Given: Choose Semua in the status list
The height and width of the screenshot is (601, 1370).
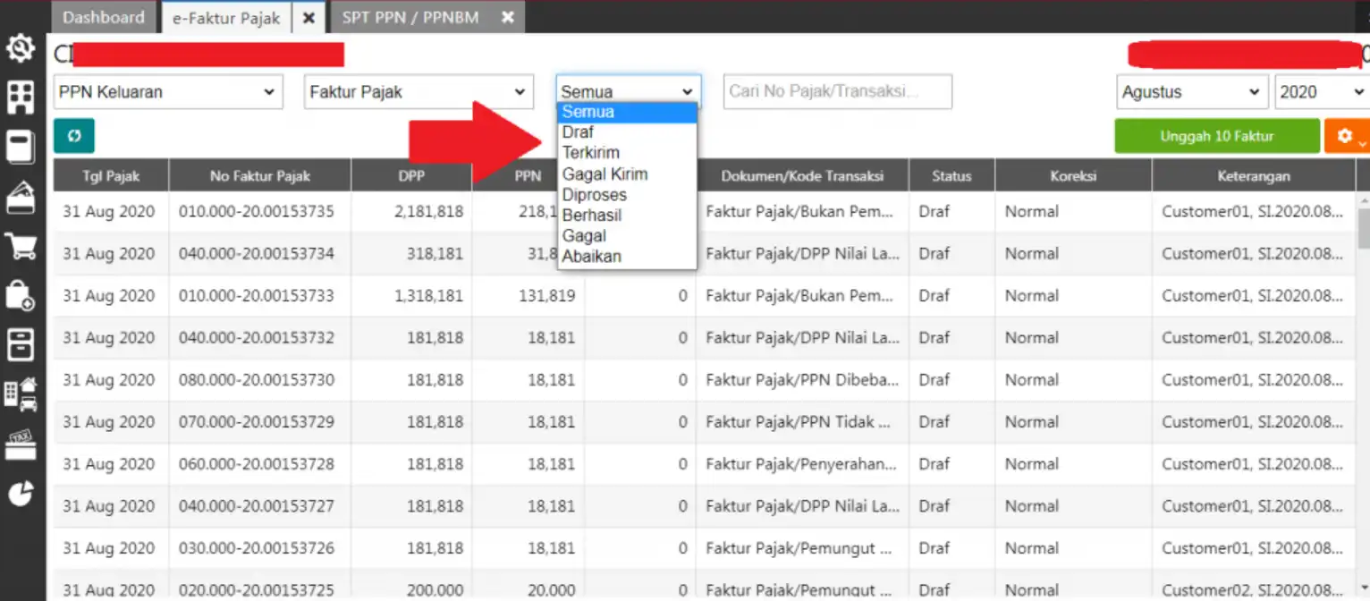Looking at the screenshot, I should point(626,112).
